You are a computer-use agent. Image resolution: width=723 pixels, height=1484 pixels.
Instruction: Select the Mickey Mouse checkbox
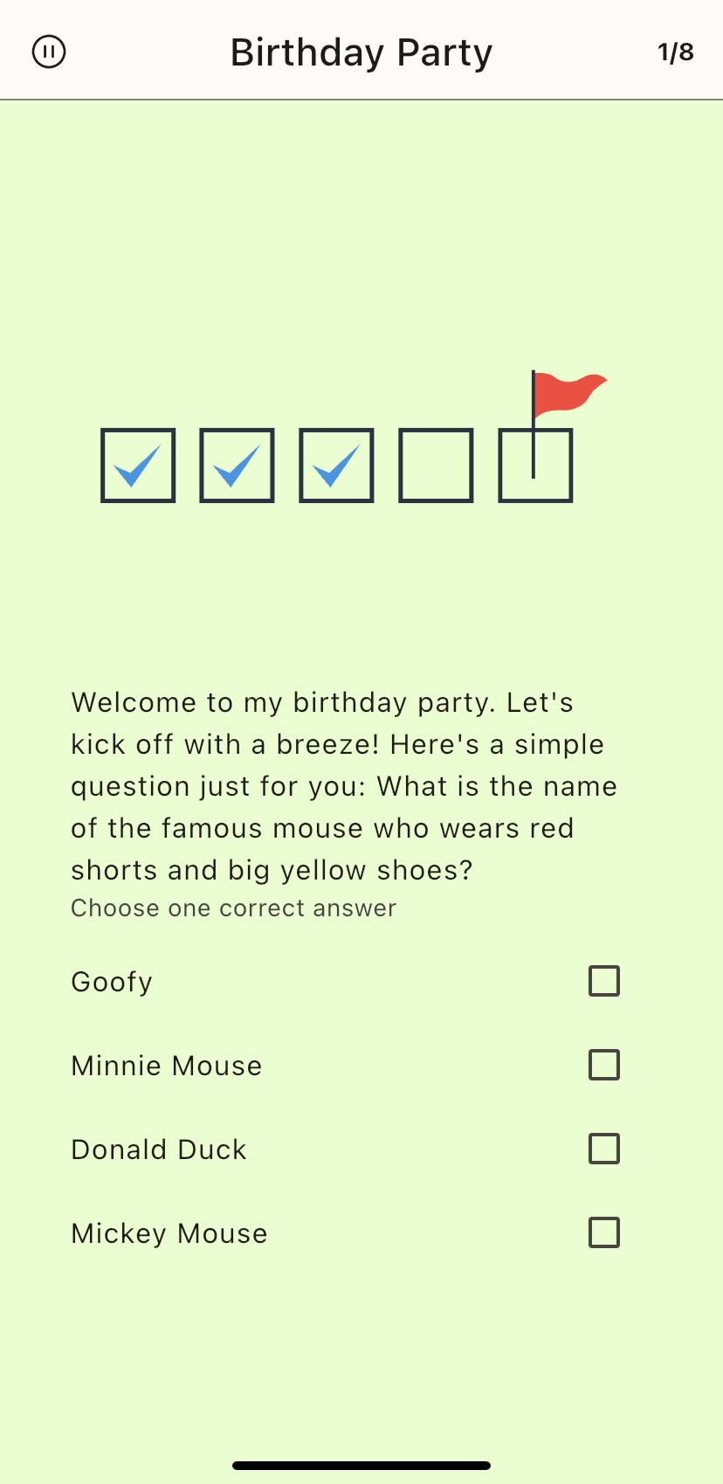click(x=604, y=1232)
